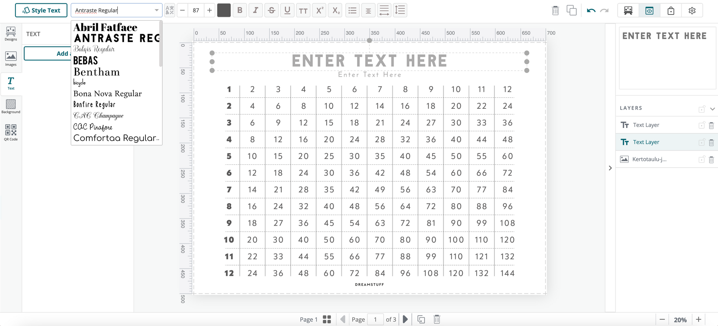This screenshot has width=718, height=326.
Task: Open the dark gray text color swatch
Action: [224, 10]
